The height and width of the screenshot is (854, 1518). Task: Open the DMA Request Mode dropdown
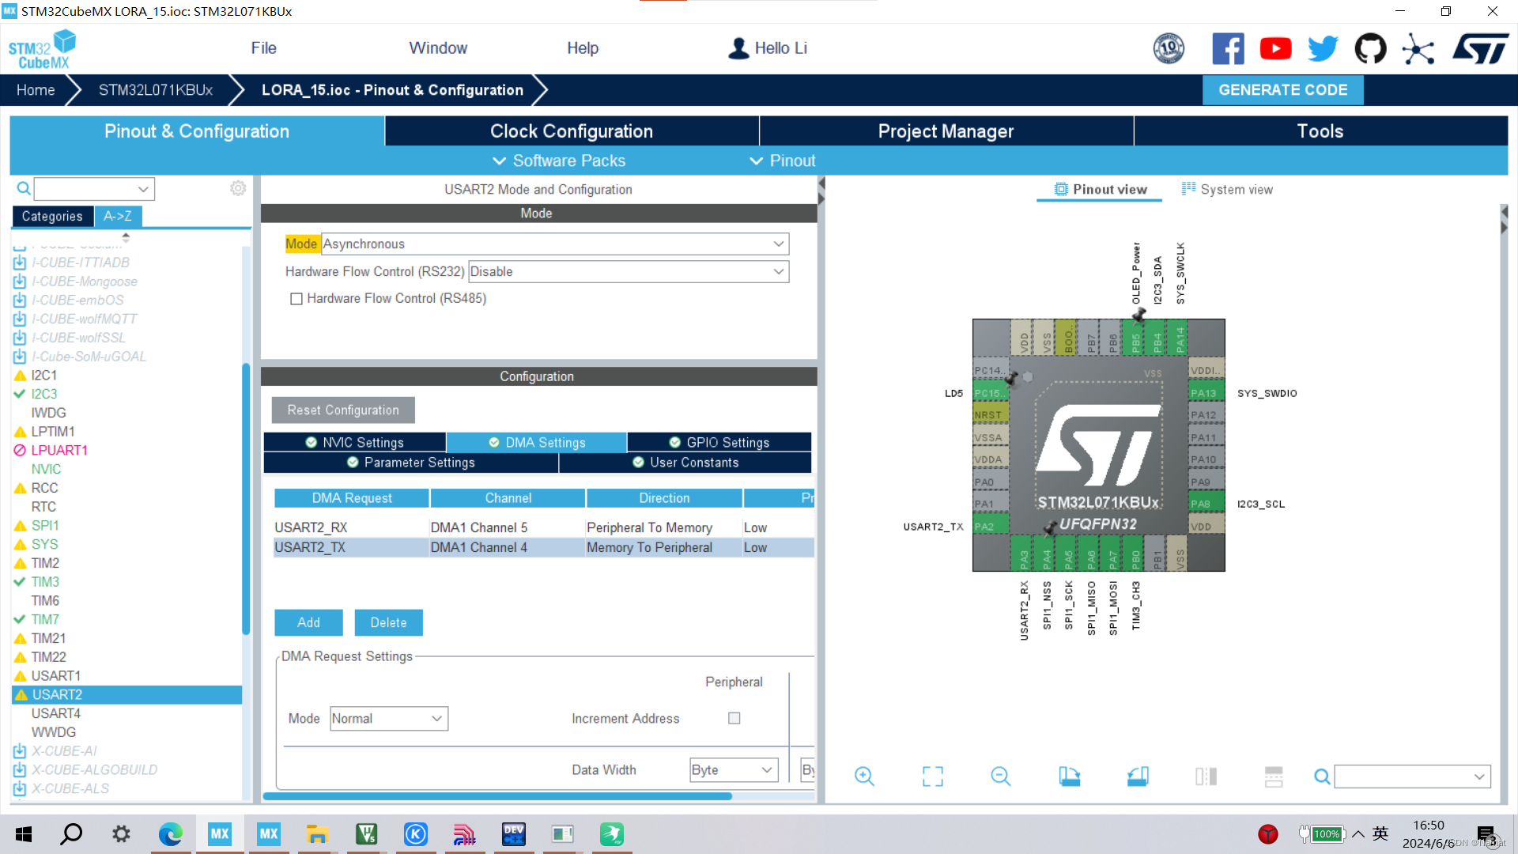pos(388,719)
